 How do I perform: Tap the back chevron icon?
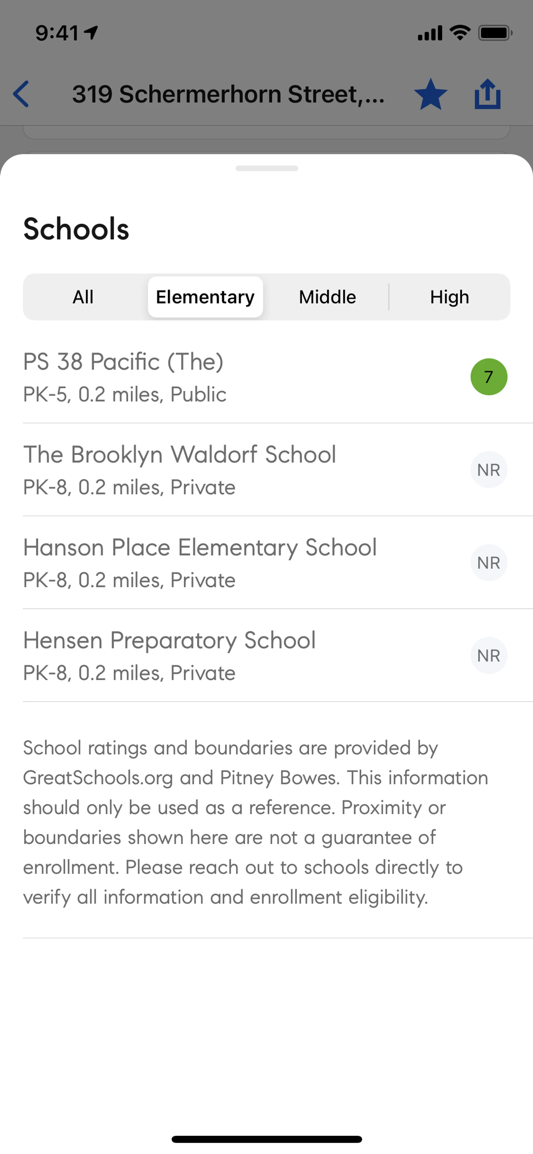click(21, 94)
